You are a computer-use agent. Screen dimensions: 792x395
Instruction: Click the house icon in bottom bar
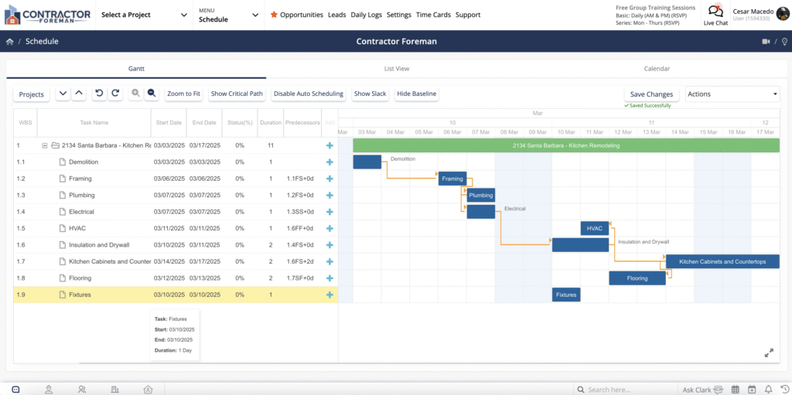(x=148, y=390)
